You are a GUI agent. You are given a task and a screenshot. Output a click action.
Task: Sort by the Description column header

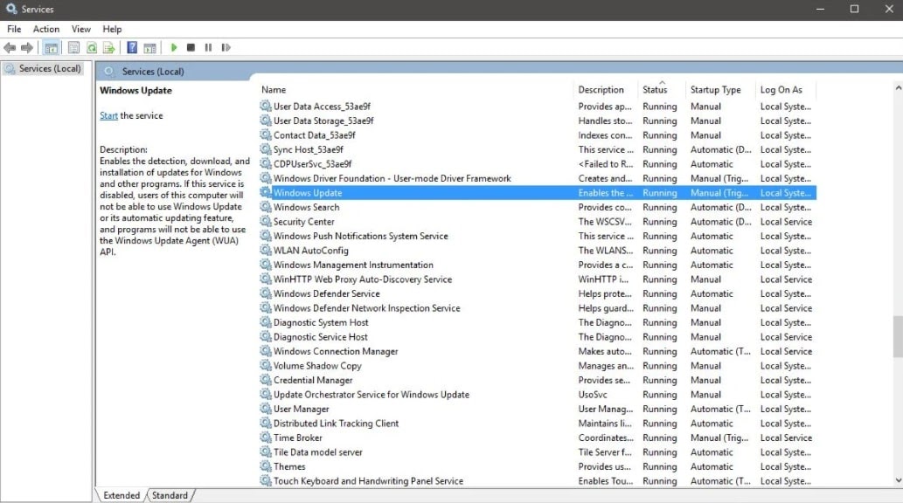click(601, 90)
